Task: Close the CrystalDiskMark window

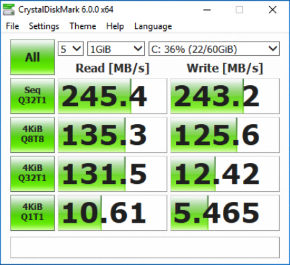Action: tap(273, 10)
